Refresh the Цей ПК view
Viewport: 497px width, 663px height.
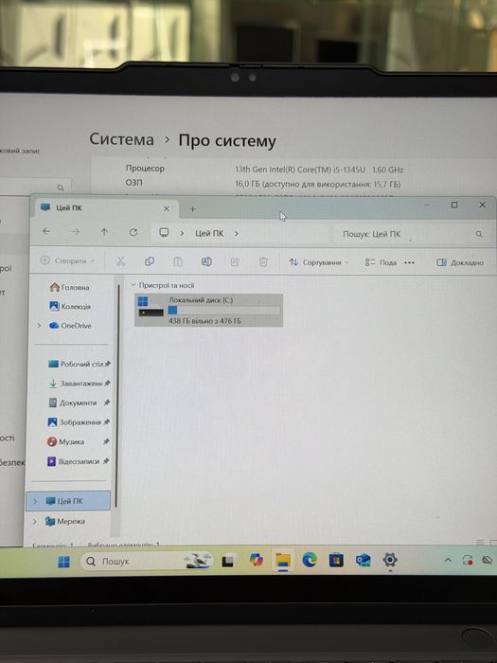click(x=133, y=232)
